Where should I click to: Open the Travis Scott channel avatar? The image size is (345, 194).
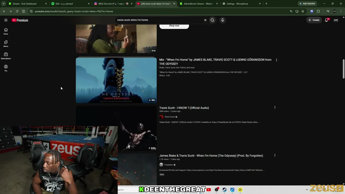click(x=161, y=117)
